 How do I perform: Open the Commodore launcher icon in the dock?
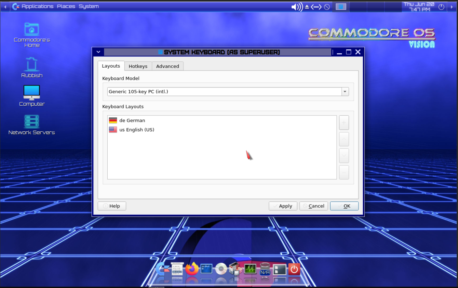[162, 269]
